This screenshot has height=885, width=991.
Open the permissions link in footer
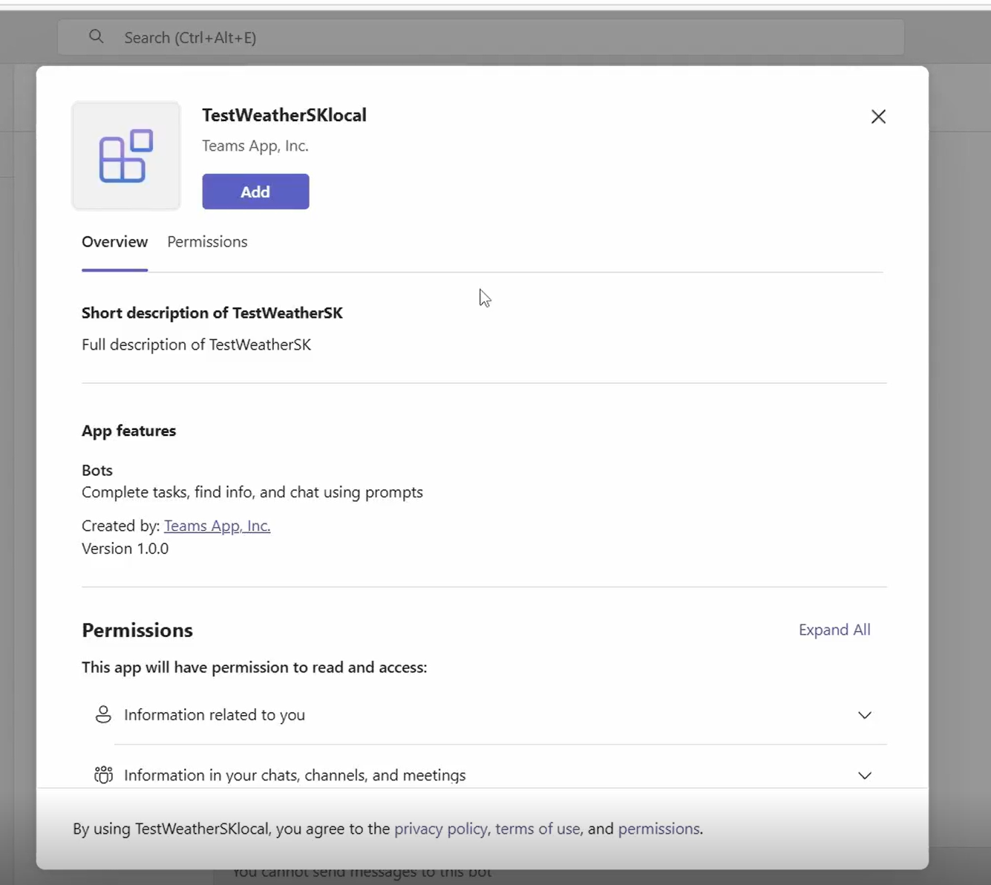659,829
